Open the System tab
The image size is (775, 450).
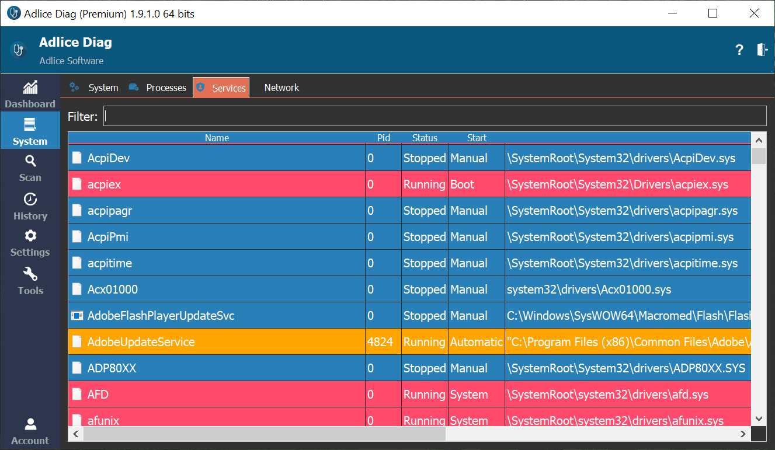click(103, 88)
